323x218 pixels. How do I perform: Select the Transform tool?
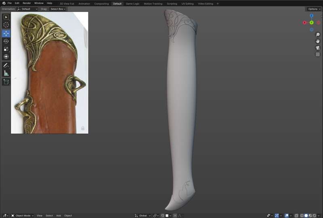point(6,57)
